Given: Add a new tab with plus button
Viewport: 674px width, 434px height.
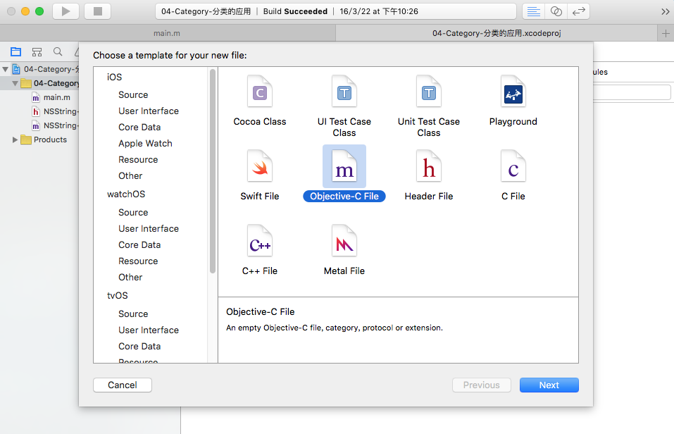Looking at the screenshot, I should (666, 33).
